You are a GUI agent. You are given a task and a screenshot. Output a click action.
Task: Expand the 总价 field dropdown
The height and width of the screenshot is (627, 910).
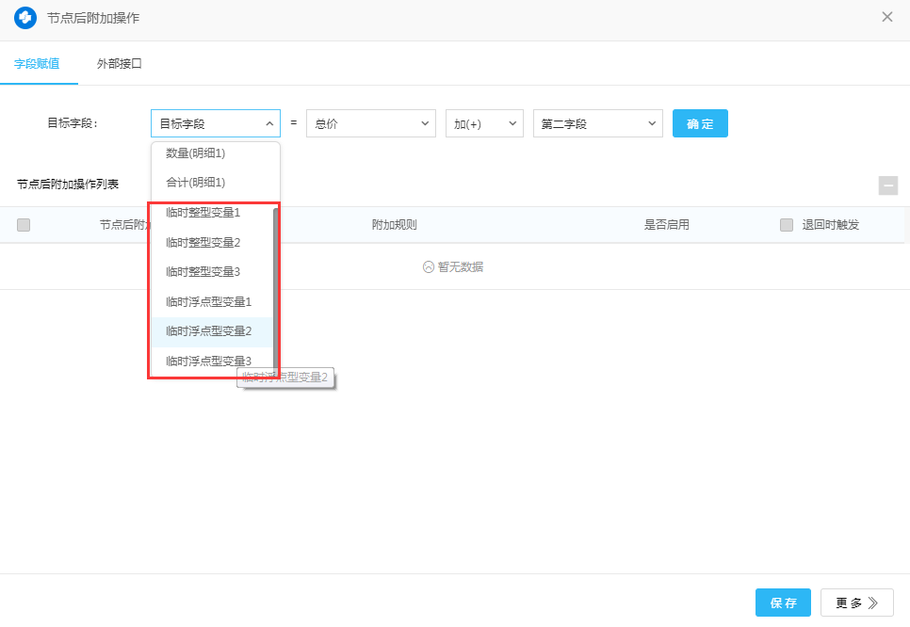pyautogui.click(x=370, y=123)
